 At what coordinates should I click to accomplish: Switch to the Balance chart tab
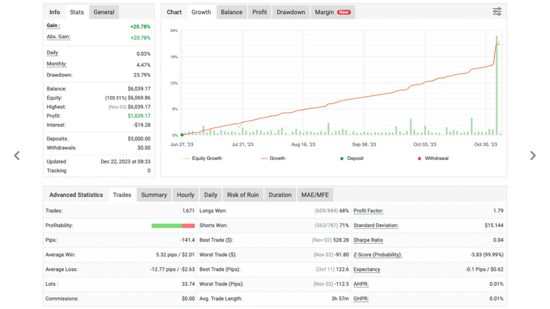[232, 12]
